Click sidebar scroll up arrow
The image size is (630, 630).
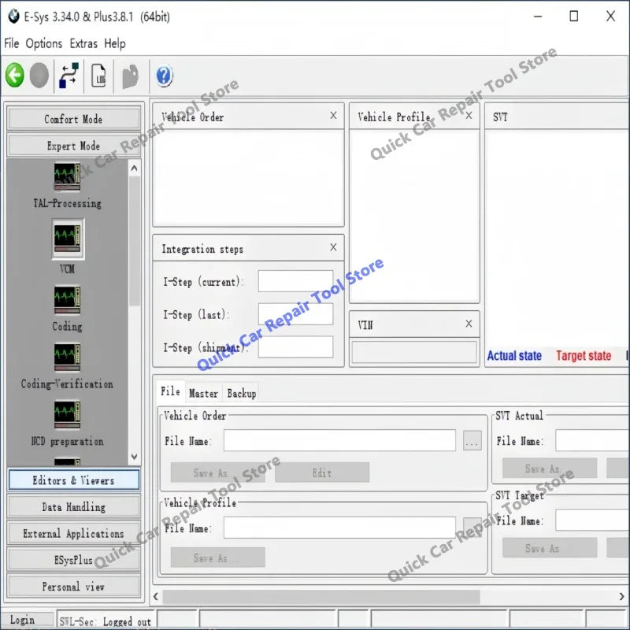point(135,168)
